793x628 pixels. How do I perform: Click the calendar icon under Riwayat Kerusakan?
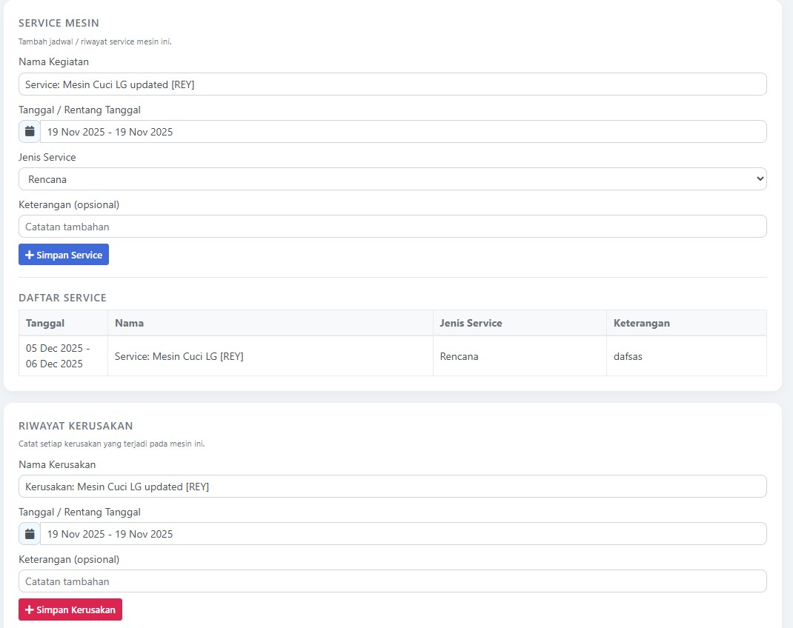pos(30,534)
